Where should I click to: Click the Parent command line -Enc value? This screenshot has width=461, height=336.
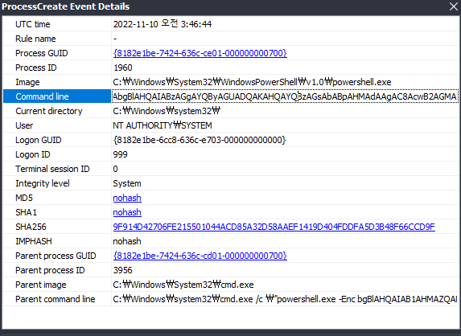285,299
